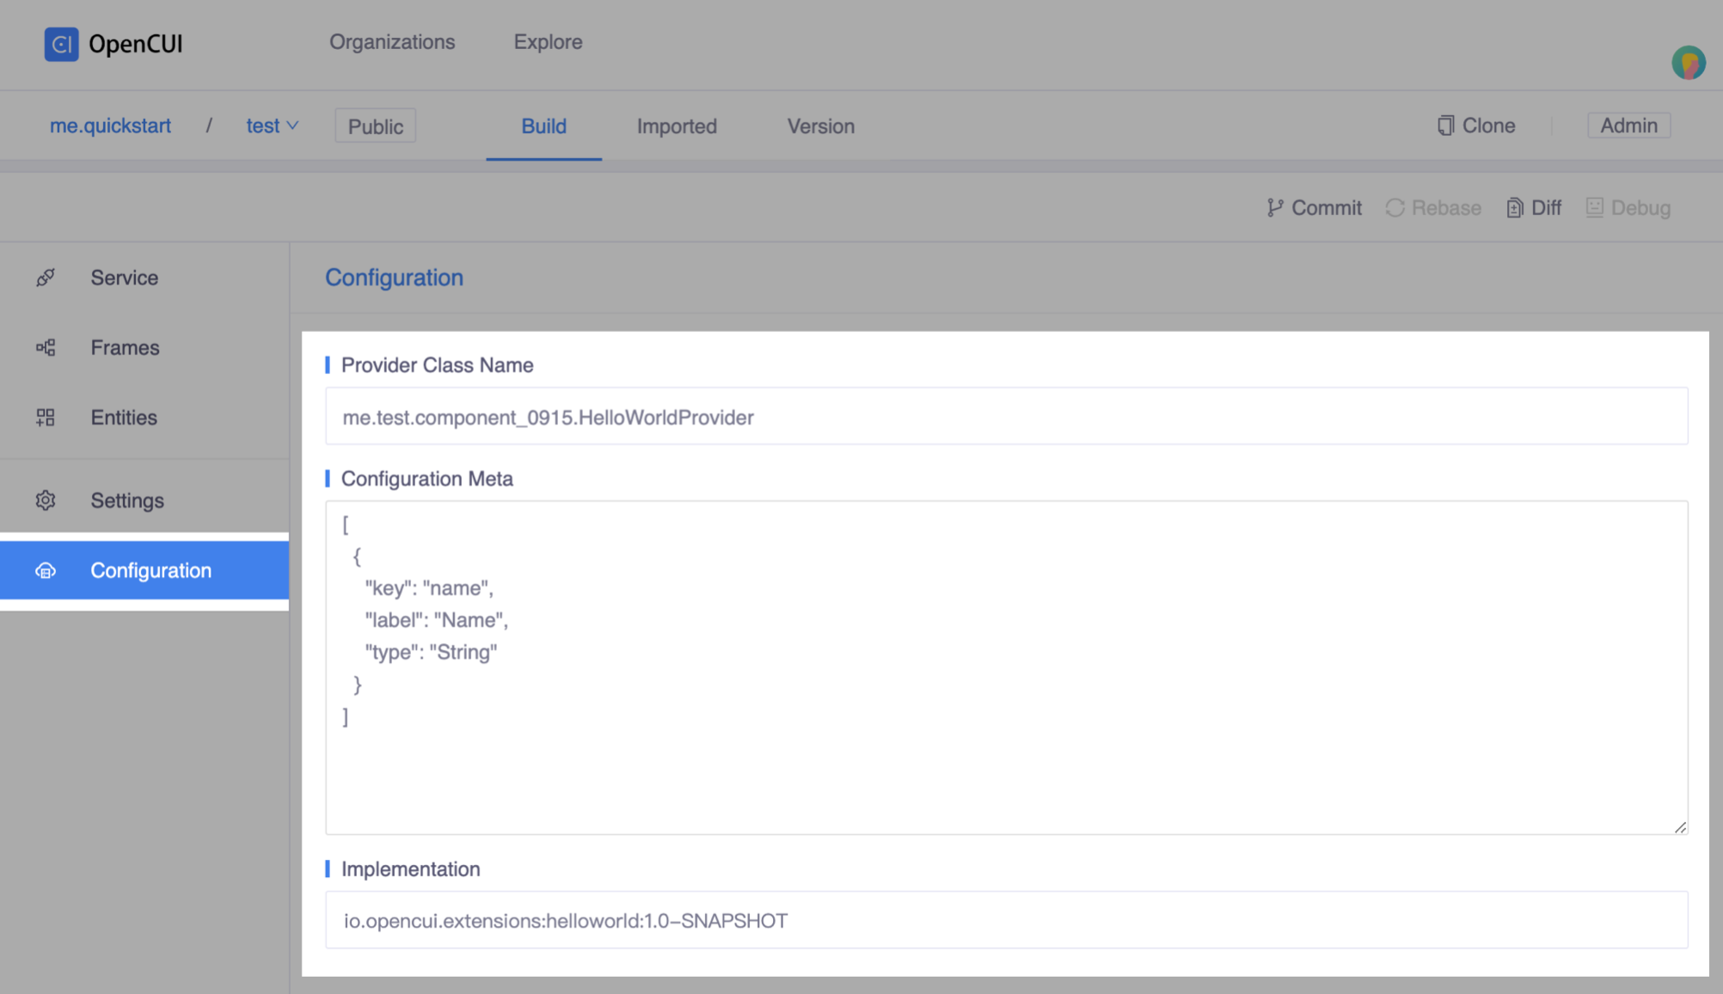Go back to me.quickstart organization
The height and width of the screenshot is (994, 1723).
pyautogui.click(x=110, y=126)
